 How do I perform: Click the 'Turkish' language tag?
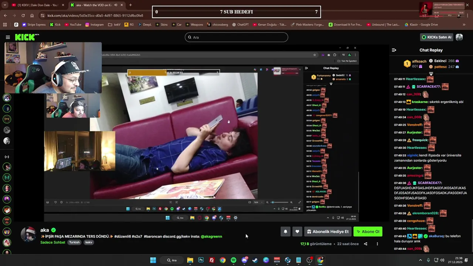[74, 242]
